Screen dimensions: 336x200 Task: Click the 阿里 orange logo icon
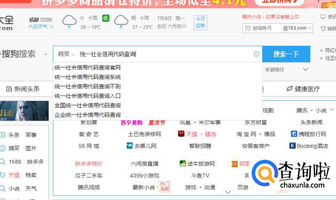[x=235, y=164]
